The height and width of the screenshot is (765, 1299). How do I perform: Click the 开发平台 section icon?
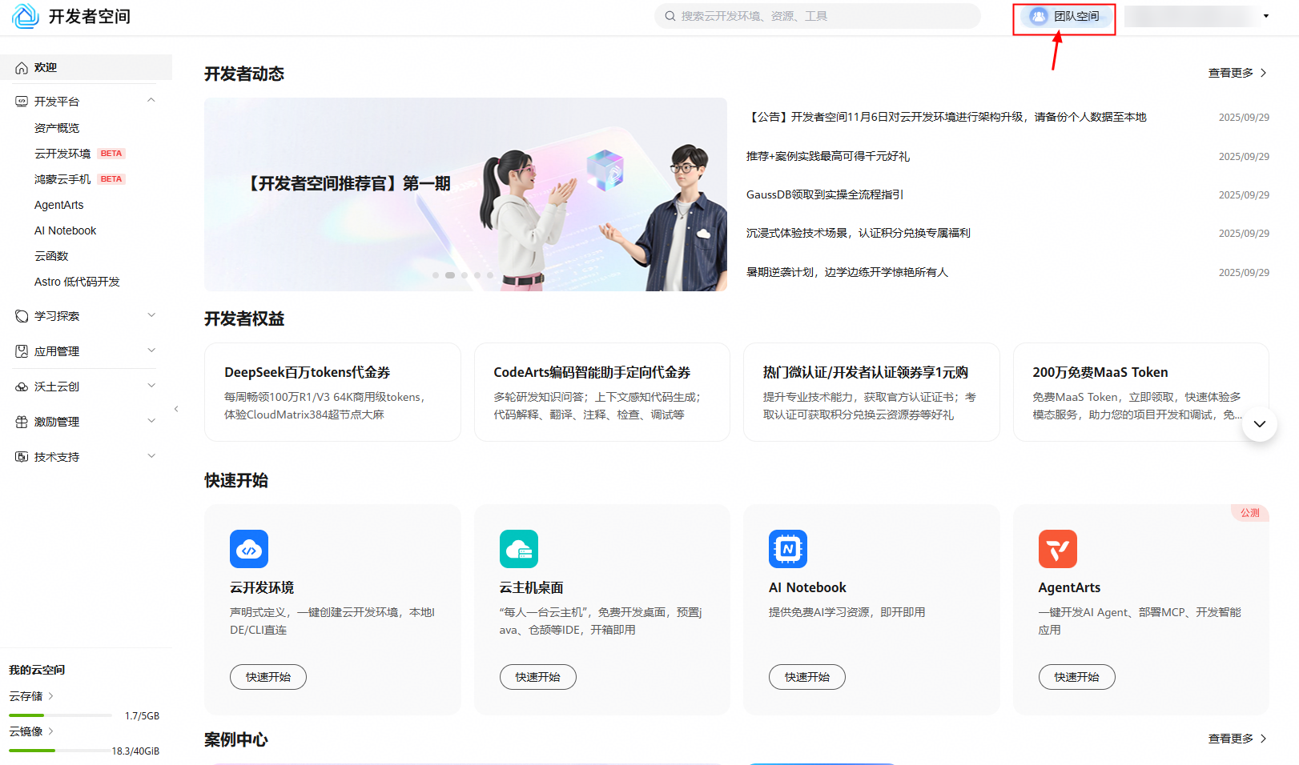(x=22, y=102)
